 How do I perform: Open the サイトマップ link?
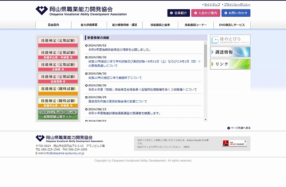click(x=212, y=4)
